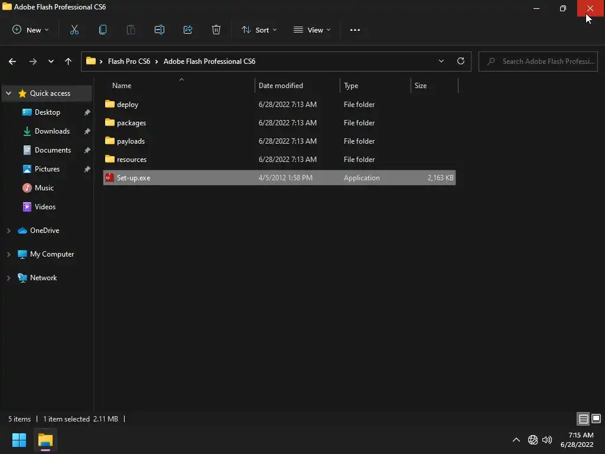Select Downloads in navigation pane
The image size is (605, 454).
[52, 131]
